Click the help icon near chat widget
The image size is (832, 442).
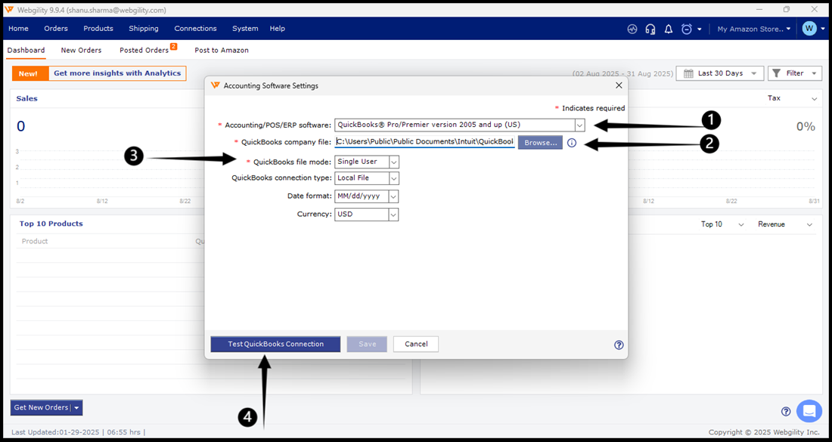(786, 411)
